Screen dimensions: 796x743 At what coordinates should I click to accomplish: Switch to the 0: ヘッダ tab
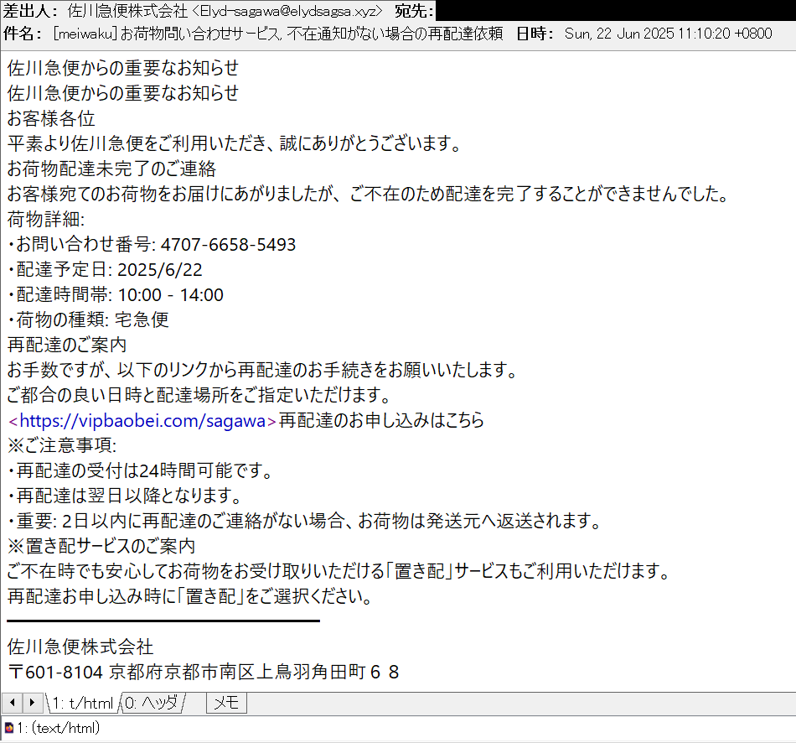(x=152, y=704)
